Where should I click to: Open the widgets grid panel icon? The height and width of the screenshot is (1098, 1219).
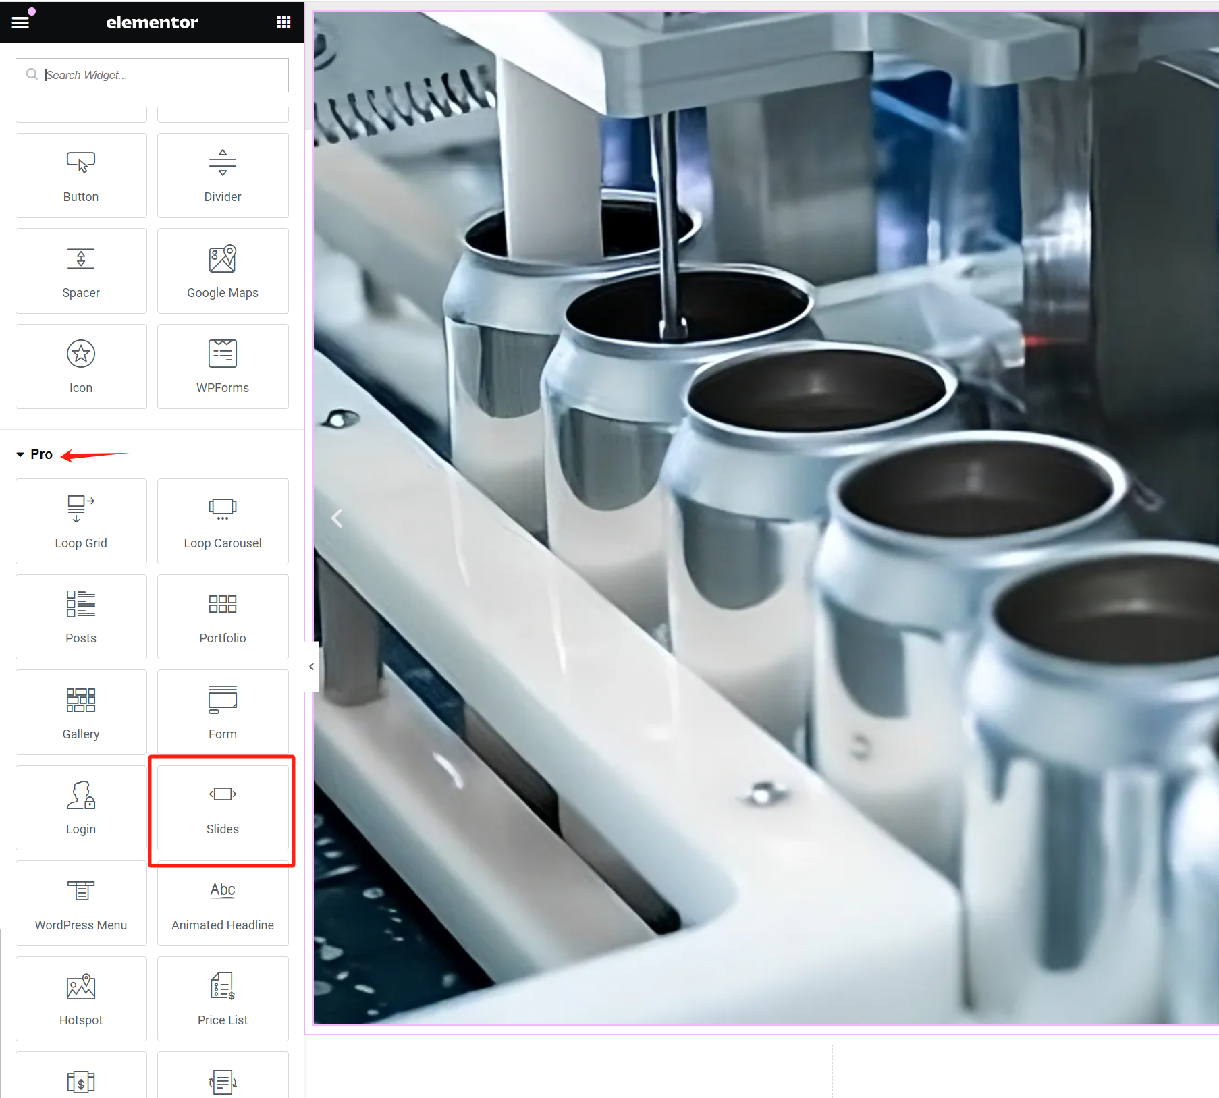(x=283, y=22)
